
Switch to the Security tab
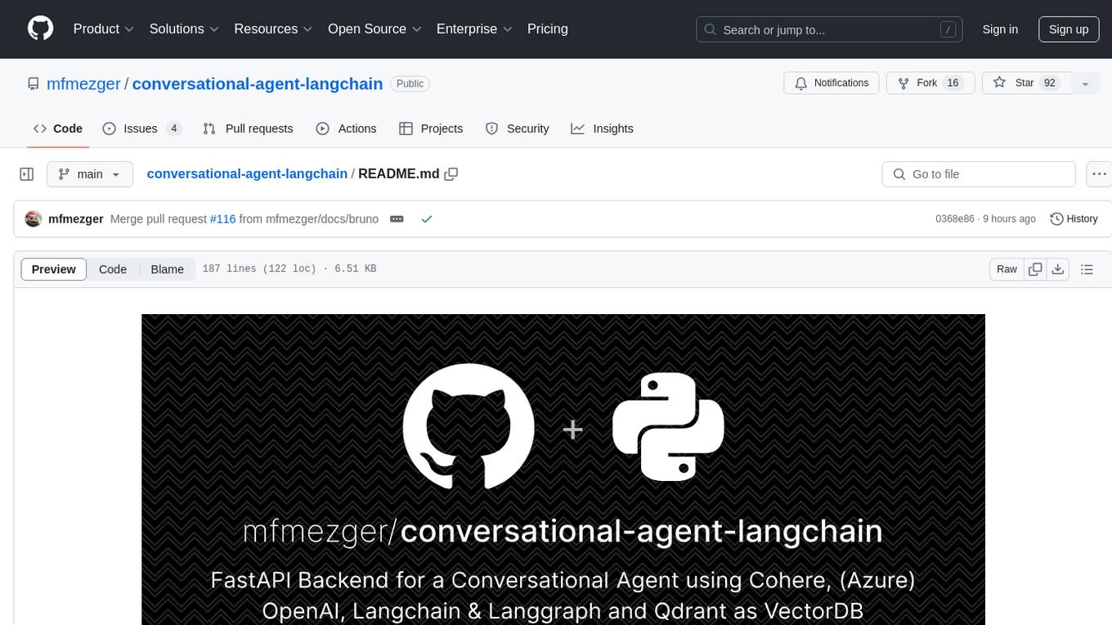point(517,128)
